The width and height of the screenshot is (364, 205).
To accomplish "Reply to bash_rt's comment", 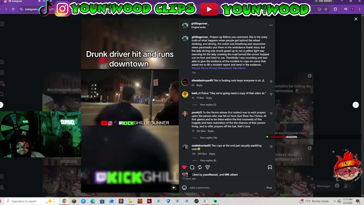I will (x=209, y=98).
